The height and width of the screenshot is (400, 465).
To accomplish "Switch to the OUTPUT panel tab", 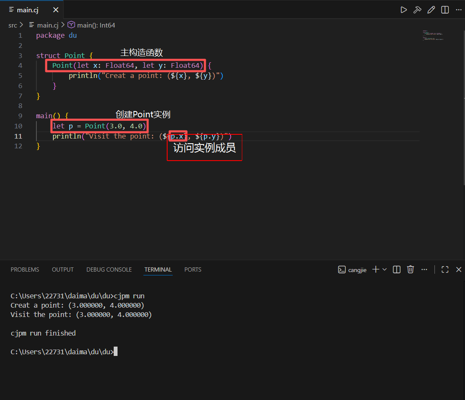I will (62, 269).
